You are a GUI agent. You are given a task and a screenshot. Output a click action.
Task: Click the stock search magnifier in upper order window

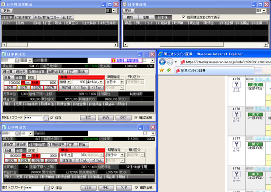coord(17,60)
